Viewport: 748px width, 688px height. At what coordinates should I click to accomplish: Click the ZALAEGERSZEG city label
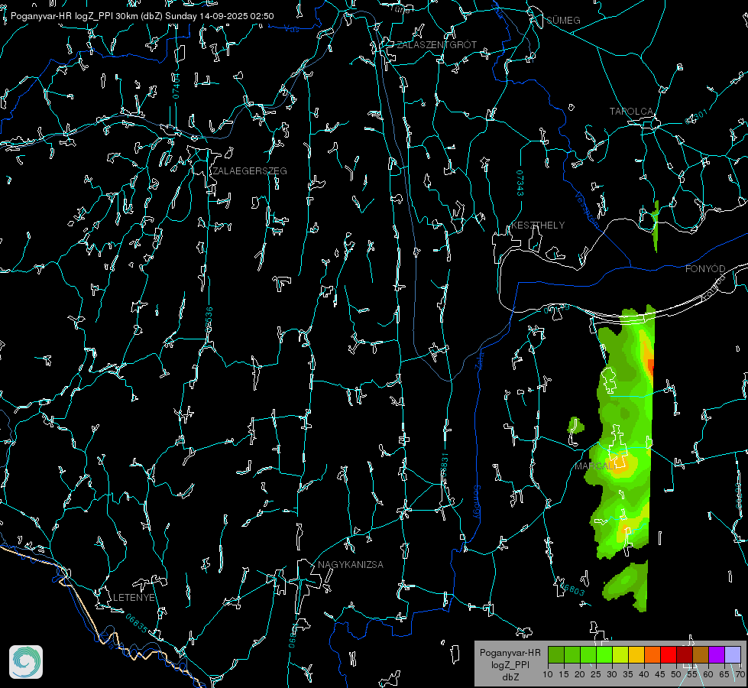tap(250, 171)
